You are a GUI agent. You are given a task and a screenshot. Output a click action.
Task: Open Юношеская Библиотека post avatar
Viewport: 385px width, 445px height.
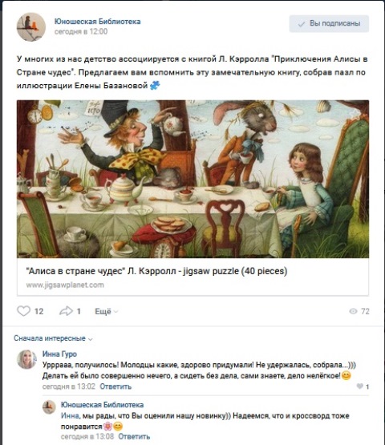[31, 26]
